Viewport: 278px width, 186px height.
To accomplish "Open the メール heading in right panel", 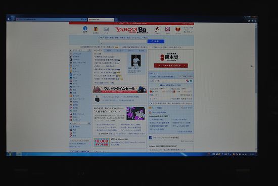I will point(157,81).
